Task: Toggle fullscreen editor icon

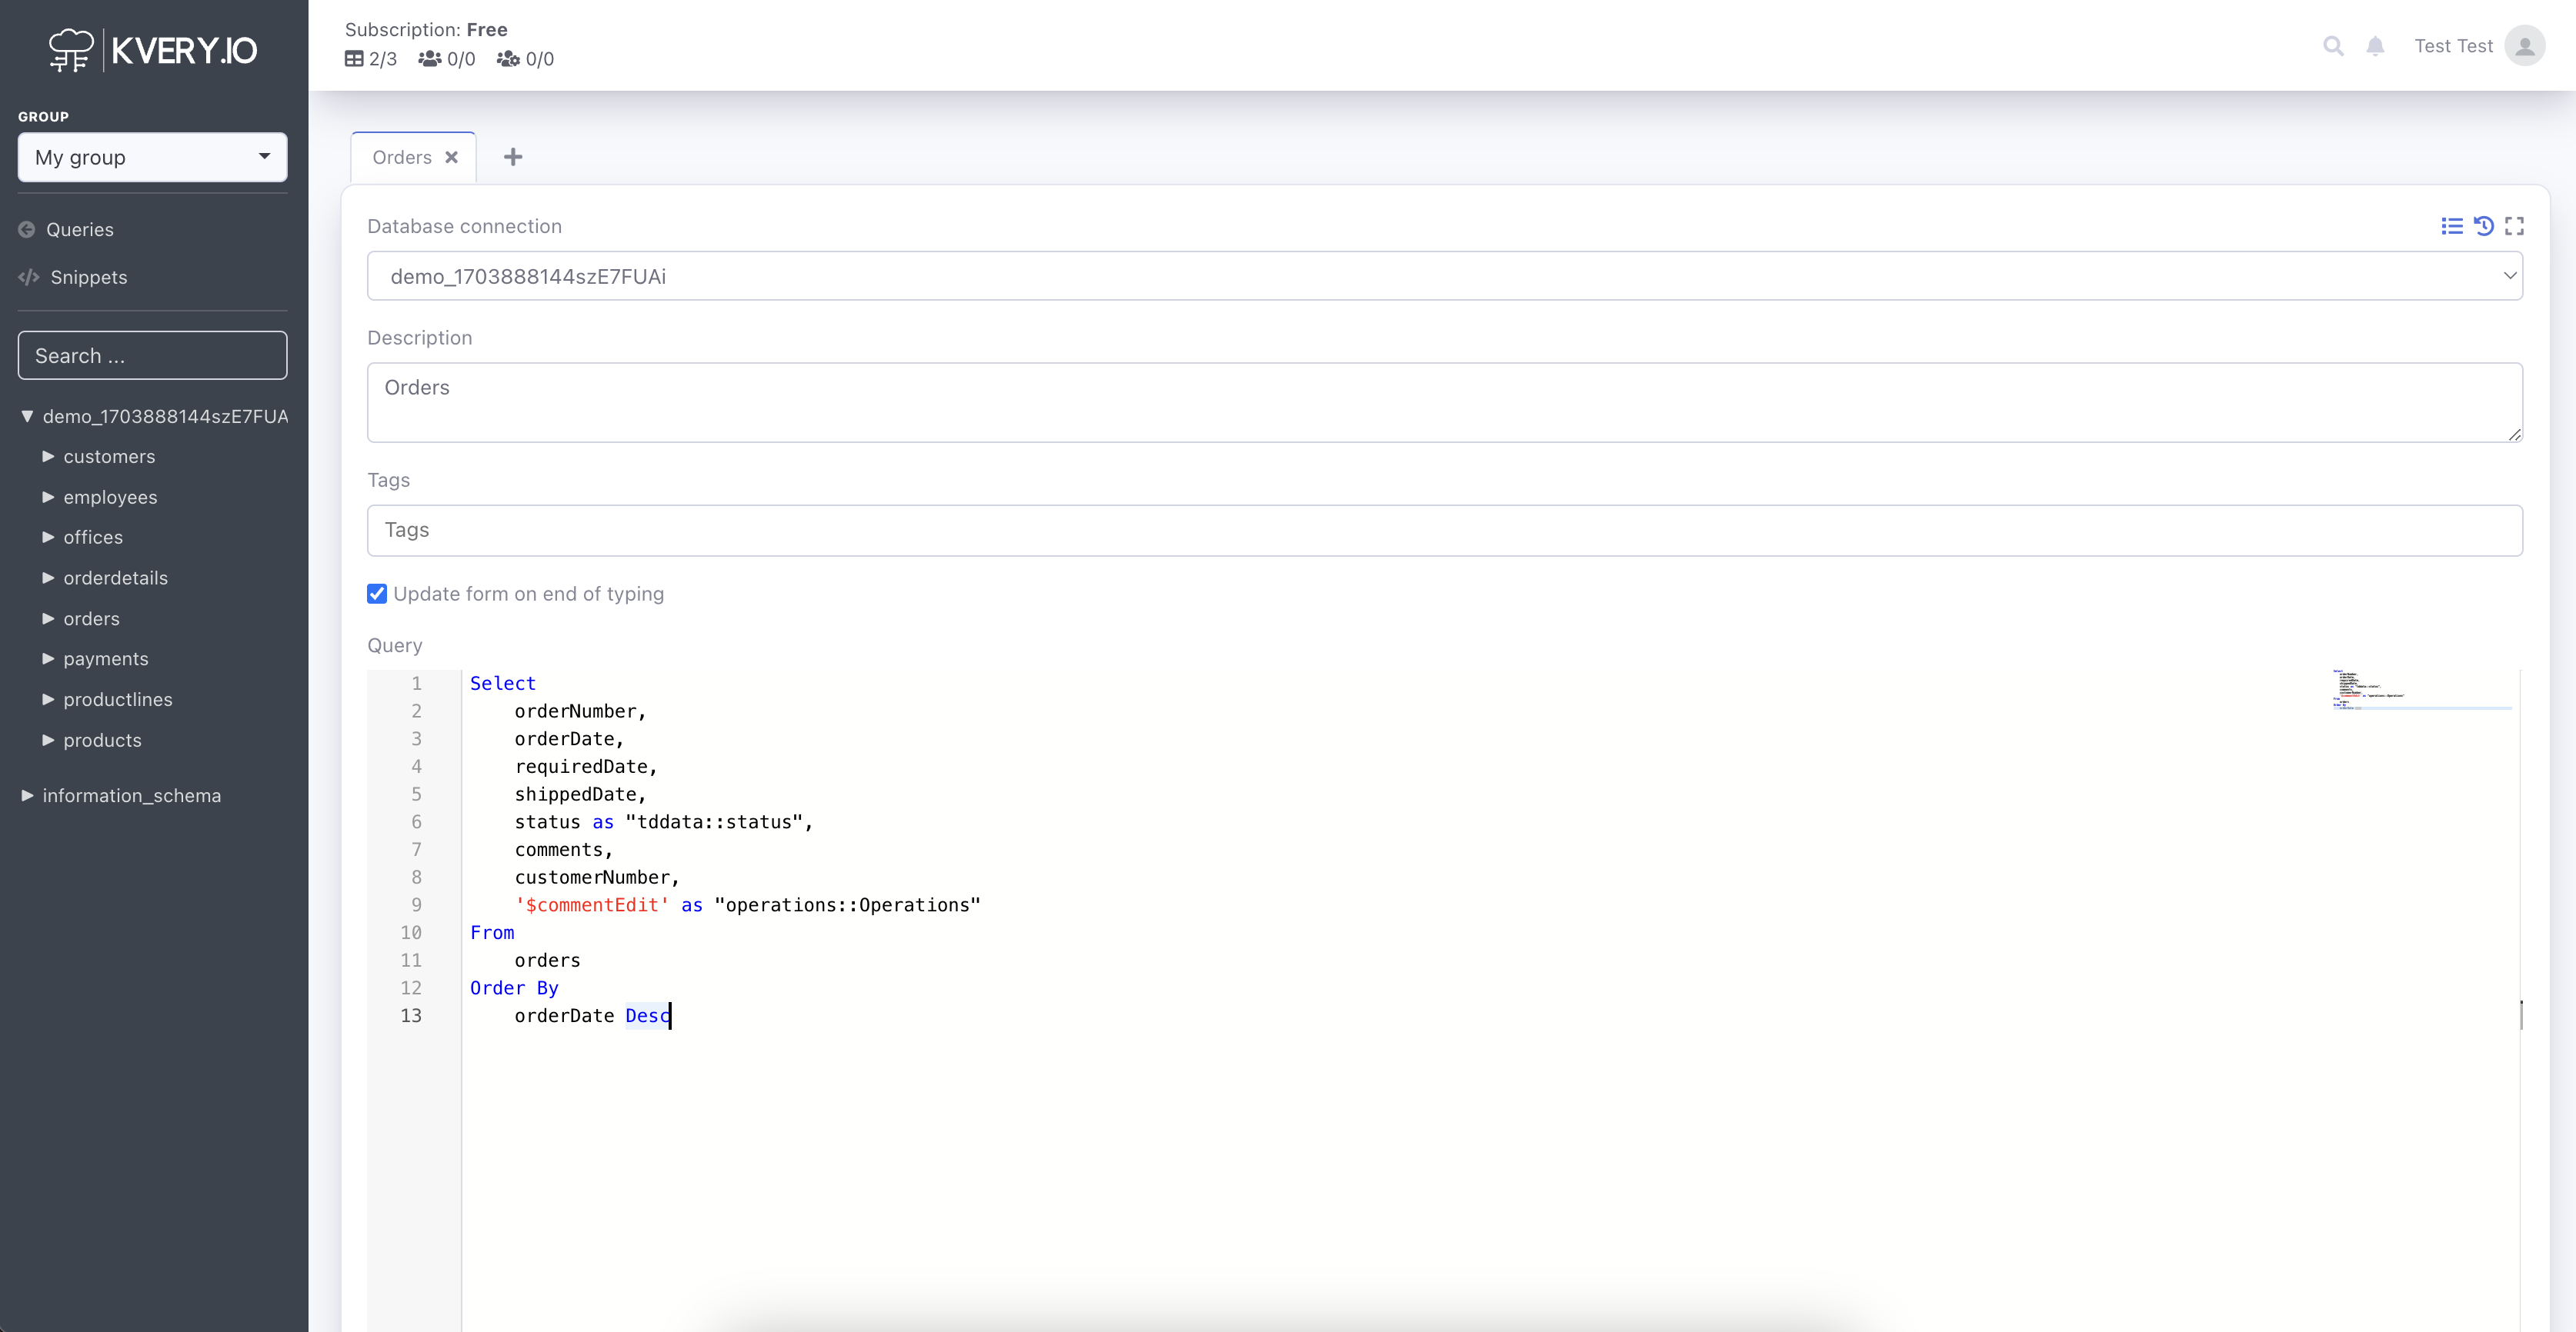Action: [2514, 226]
